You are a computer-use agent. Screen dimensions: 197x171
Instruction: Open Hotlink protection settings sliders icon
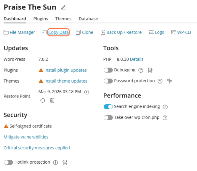click(65, 162)
